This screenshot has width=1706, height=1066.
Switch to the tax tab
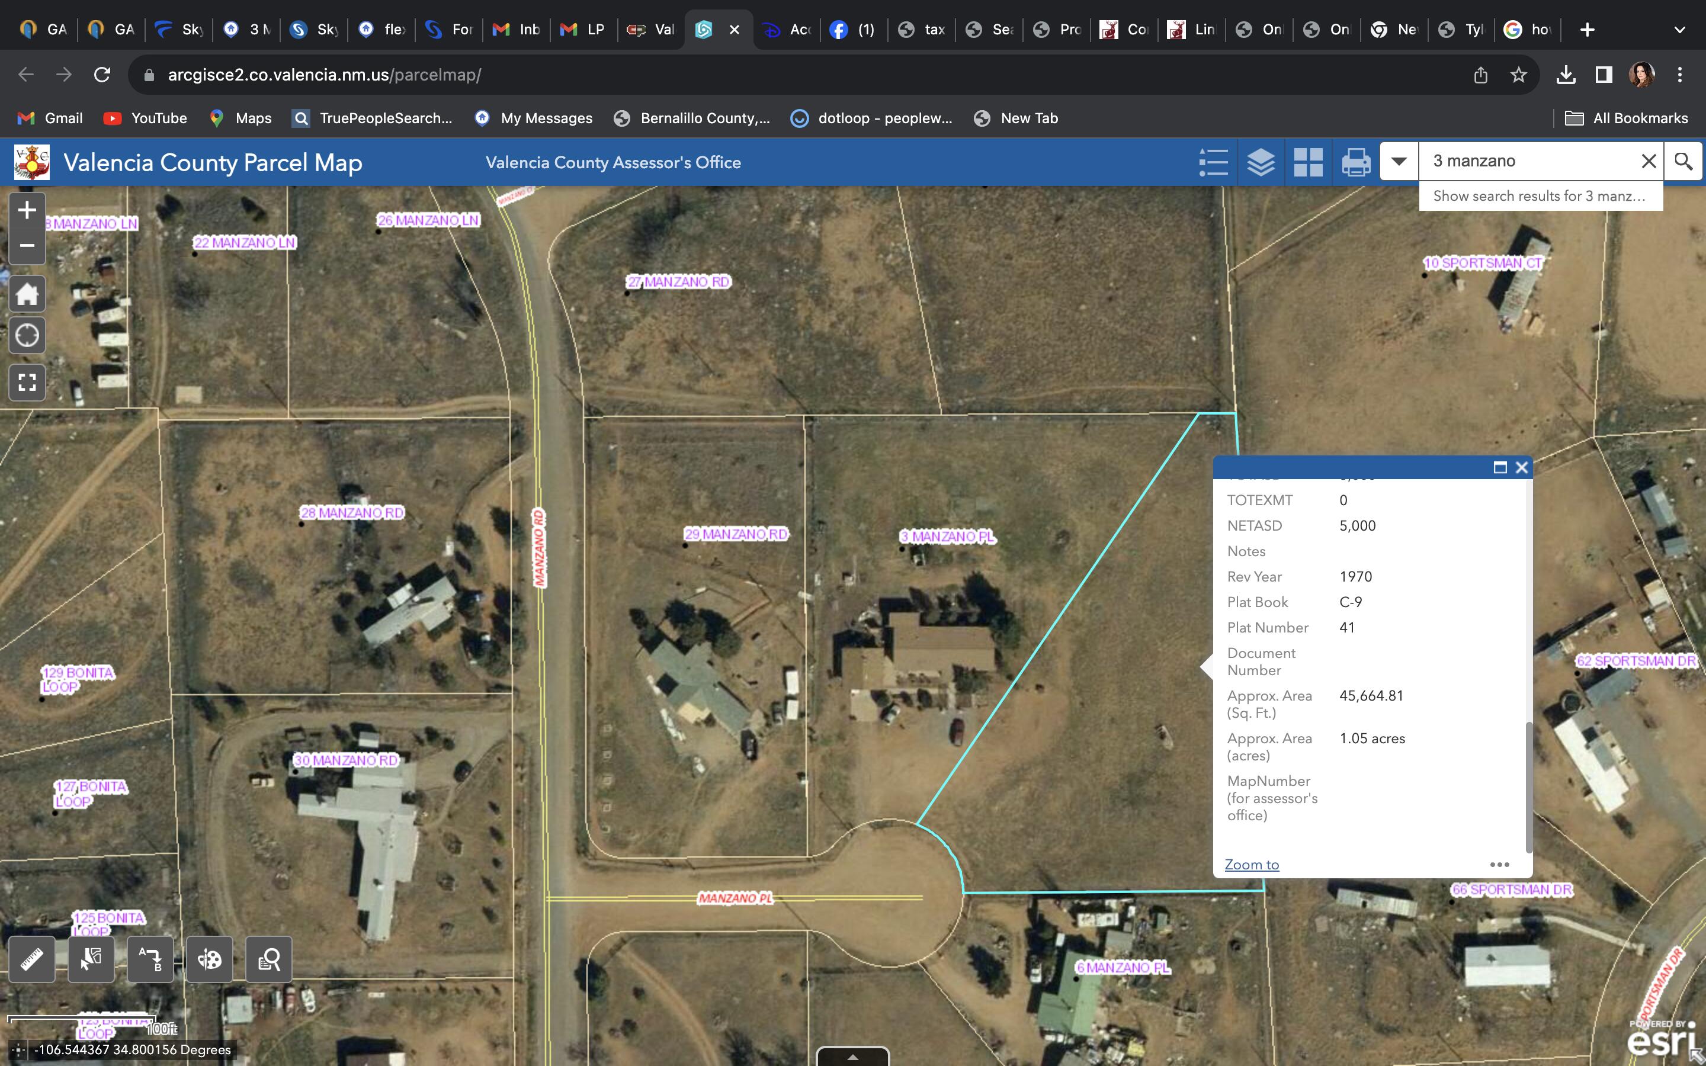coord(921,30)
